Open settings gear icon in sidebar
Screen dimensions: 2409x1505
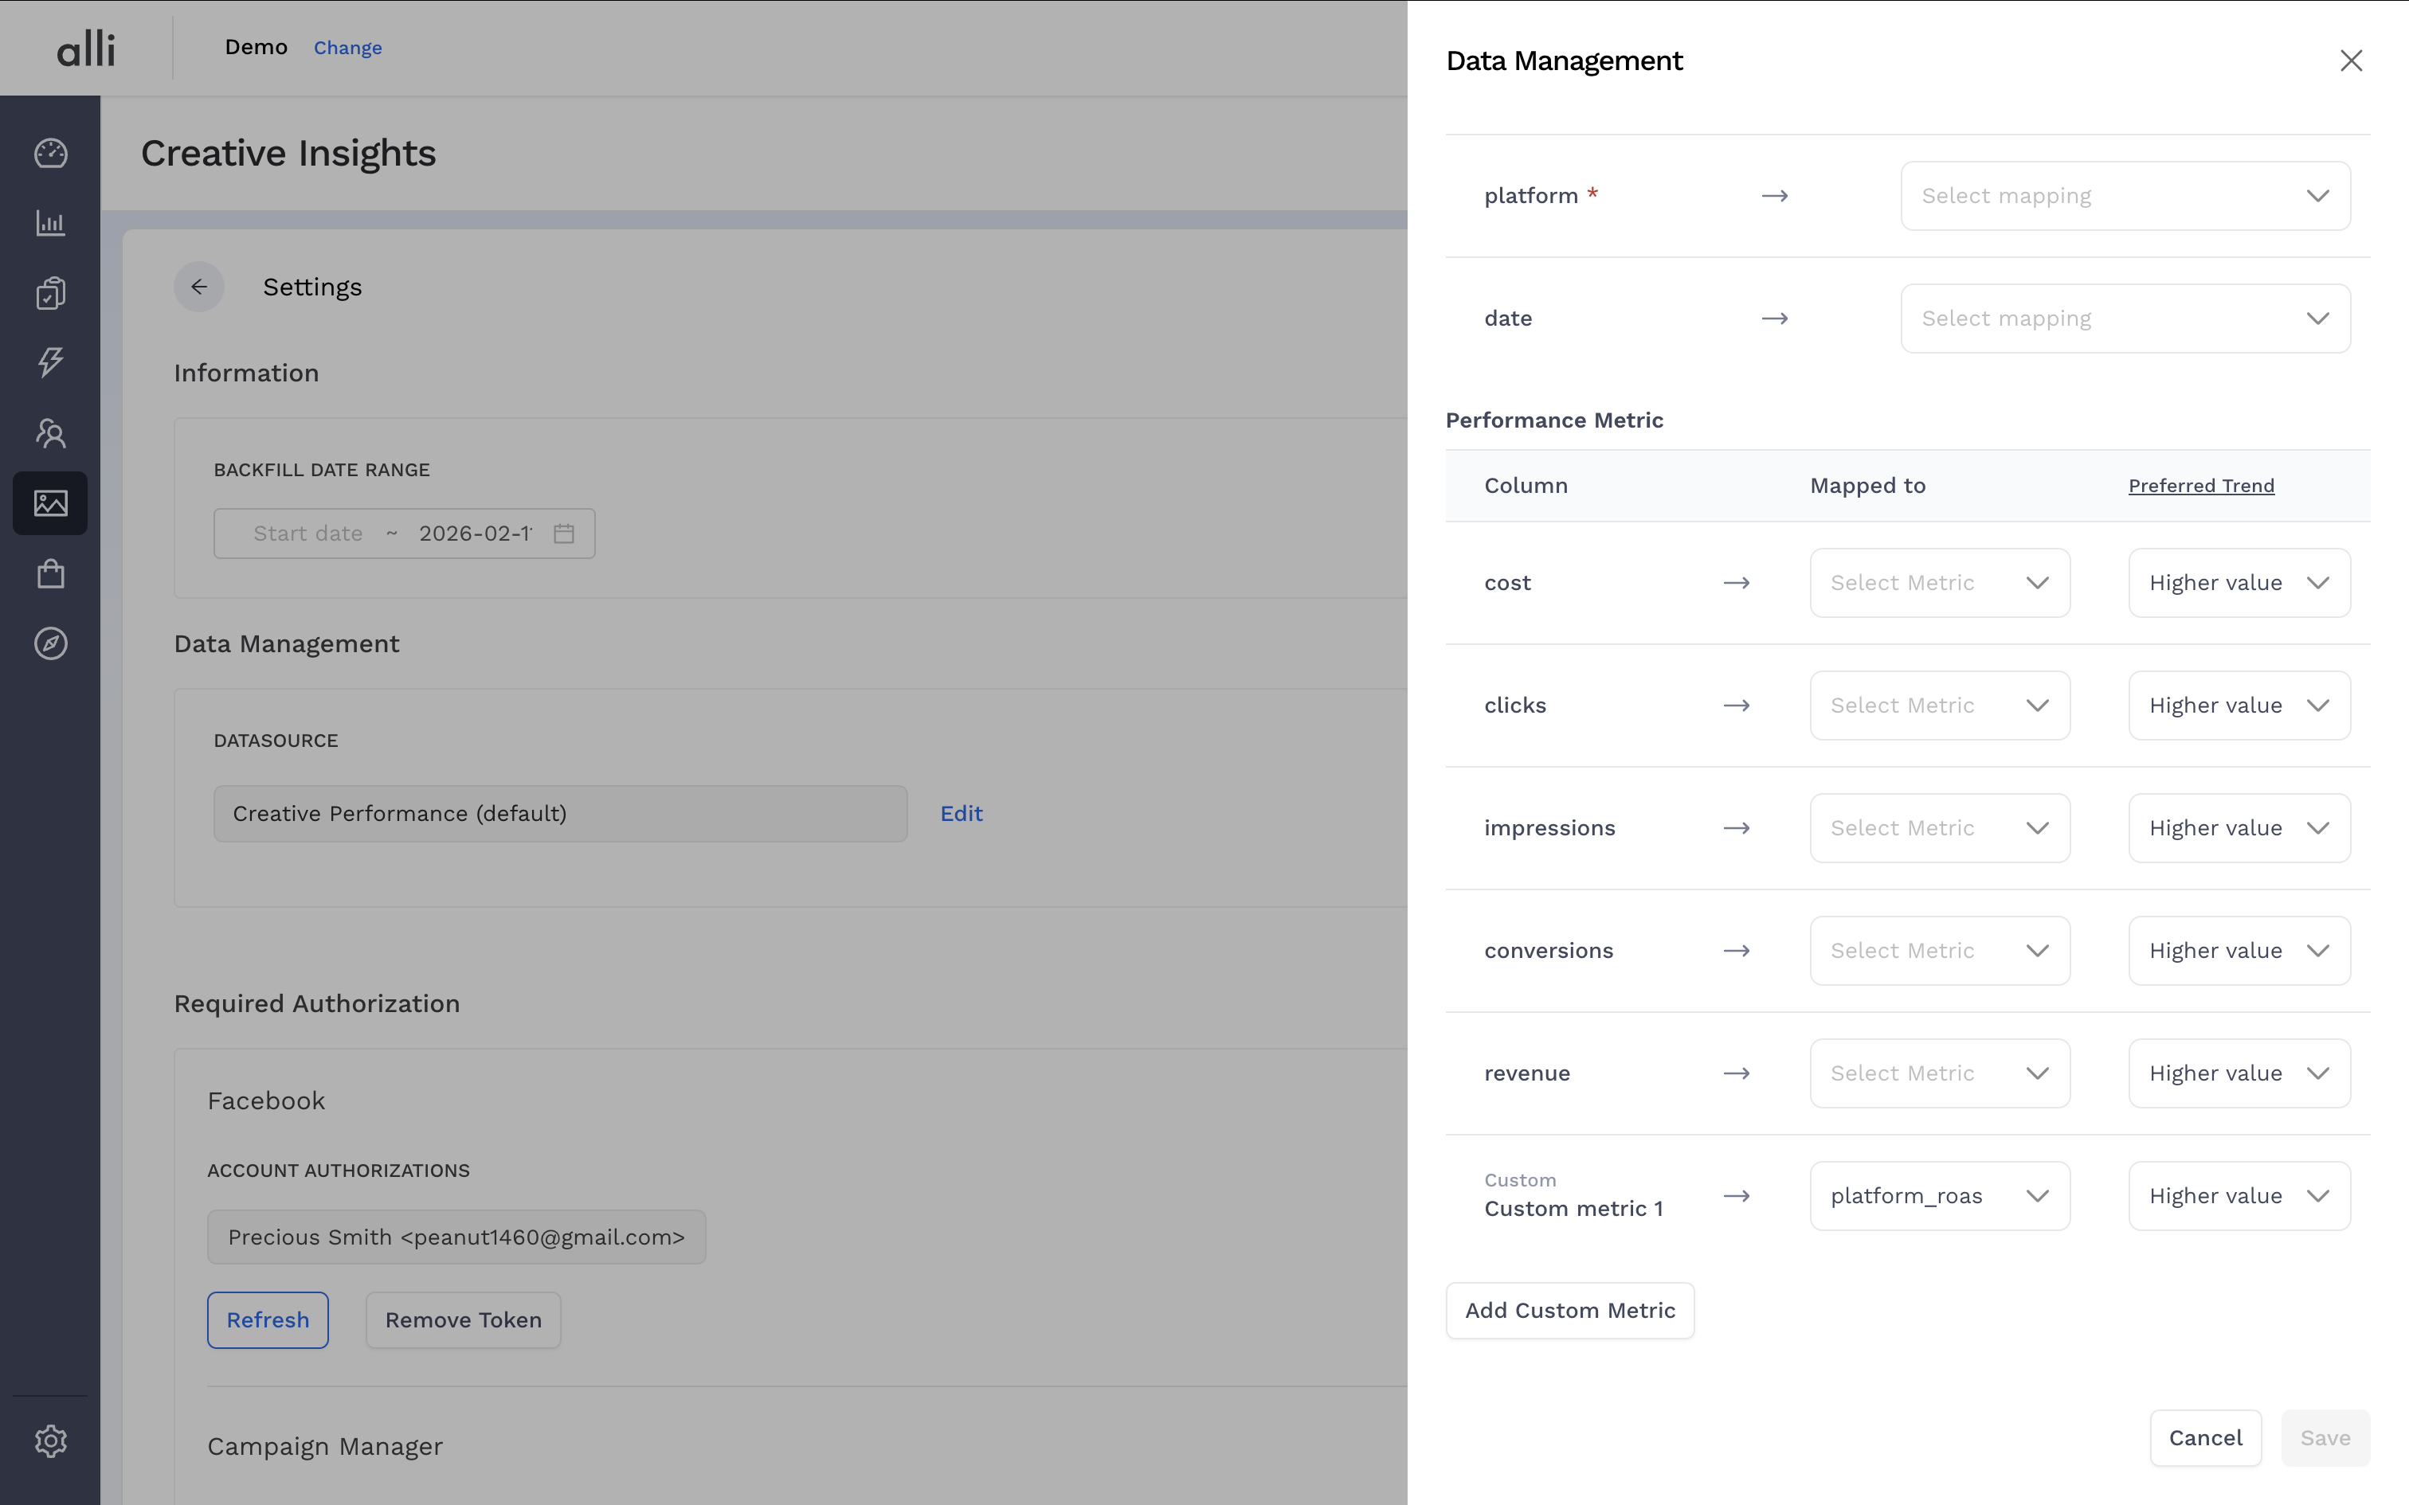click(x=51, y=1440)
